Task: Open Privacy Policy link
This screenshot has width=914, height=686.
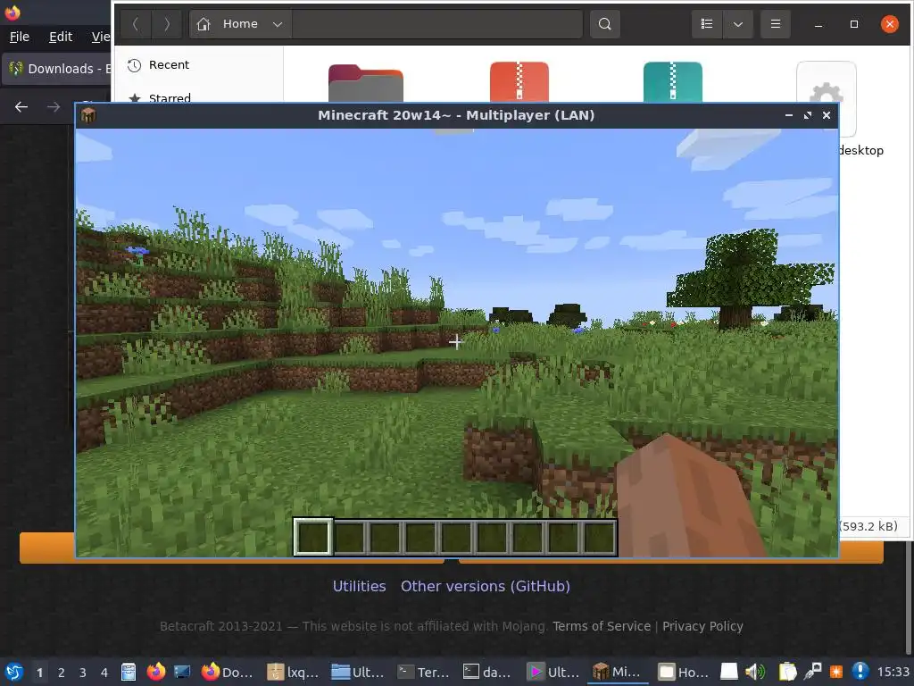Action: pyautogui.click(x=702, y=626)
